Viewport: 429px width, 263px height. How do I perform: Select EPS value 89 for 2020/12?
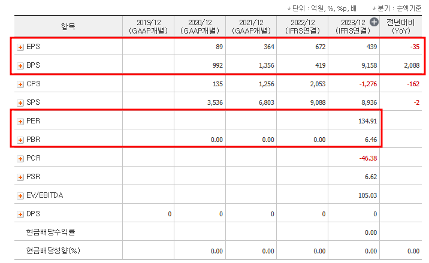click(219, 47)
